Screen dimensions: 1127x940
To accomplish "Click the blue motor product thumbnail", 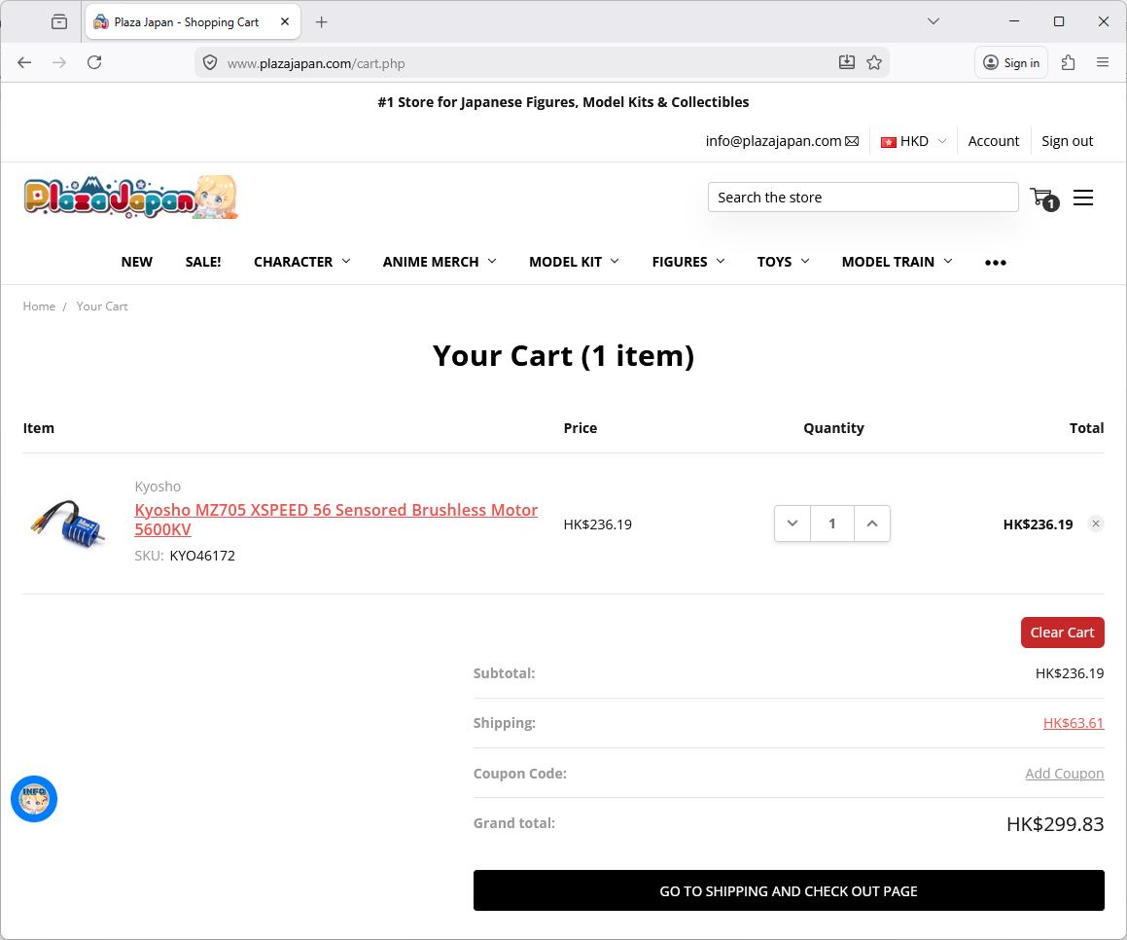I will coord(68,524).
